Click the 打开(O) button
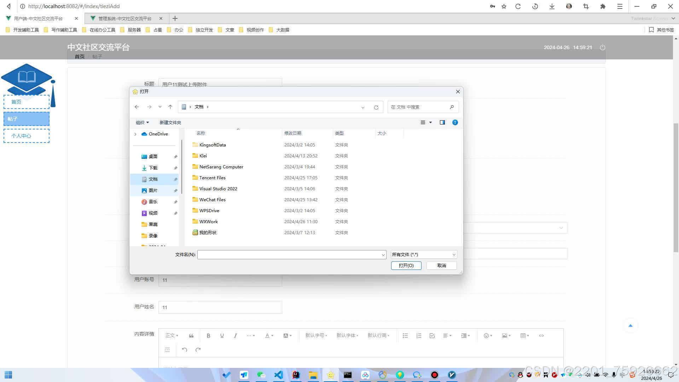Screen dimensions: 679x382 pos(406,266)
